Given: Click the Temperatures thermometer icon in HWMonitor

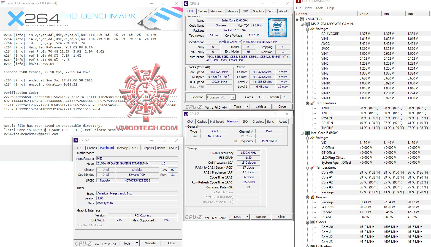Looking at the screenshot, I should click(312, 103).
